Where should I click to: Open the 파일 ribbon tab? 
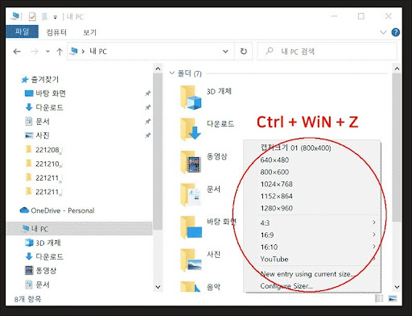coord(22,31)
